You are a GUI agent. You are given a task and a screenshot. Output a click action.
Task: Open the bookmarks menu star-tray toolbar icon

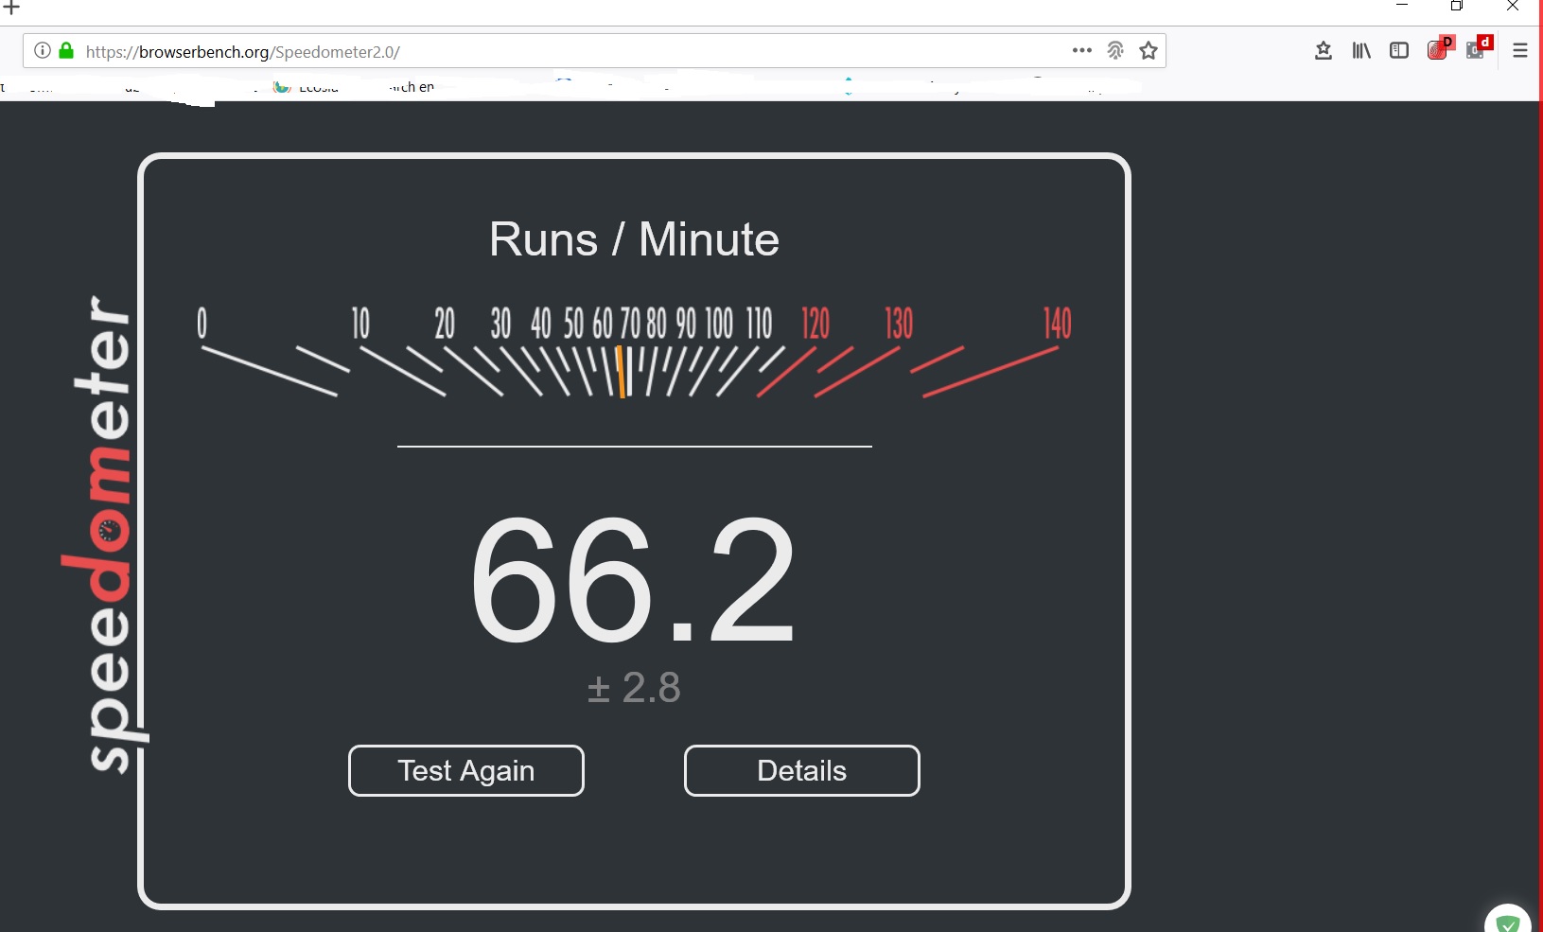click(1324, 50)
